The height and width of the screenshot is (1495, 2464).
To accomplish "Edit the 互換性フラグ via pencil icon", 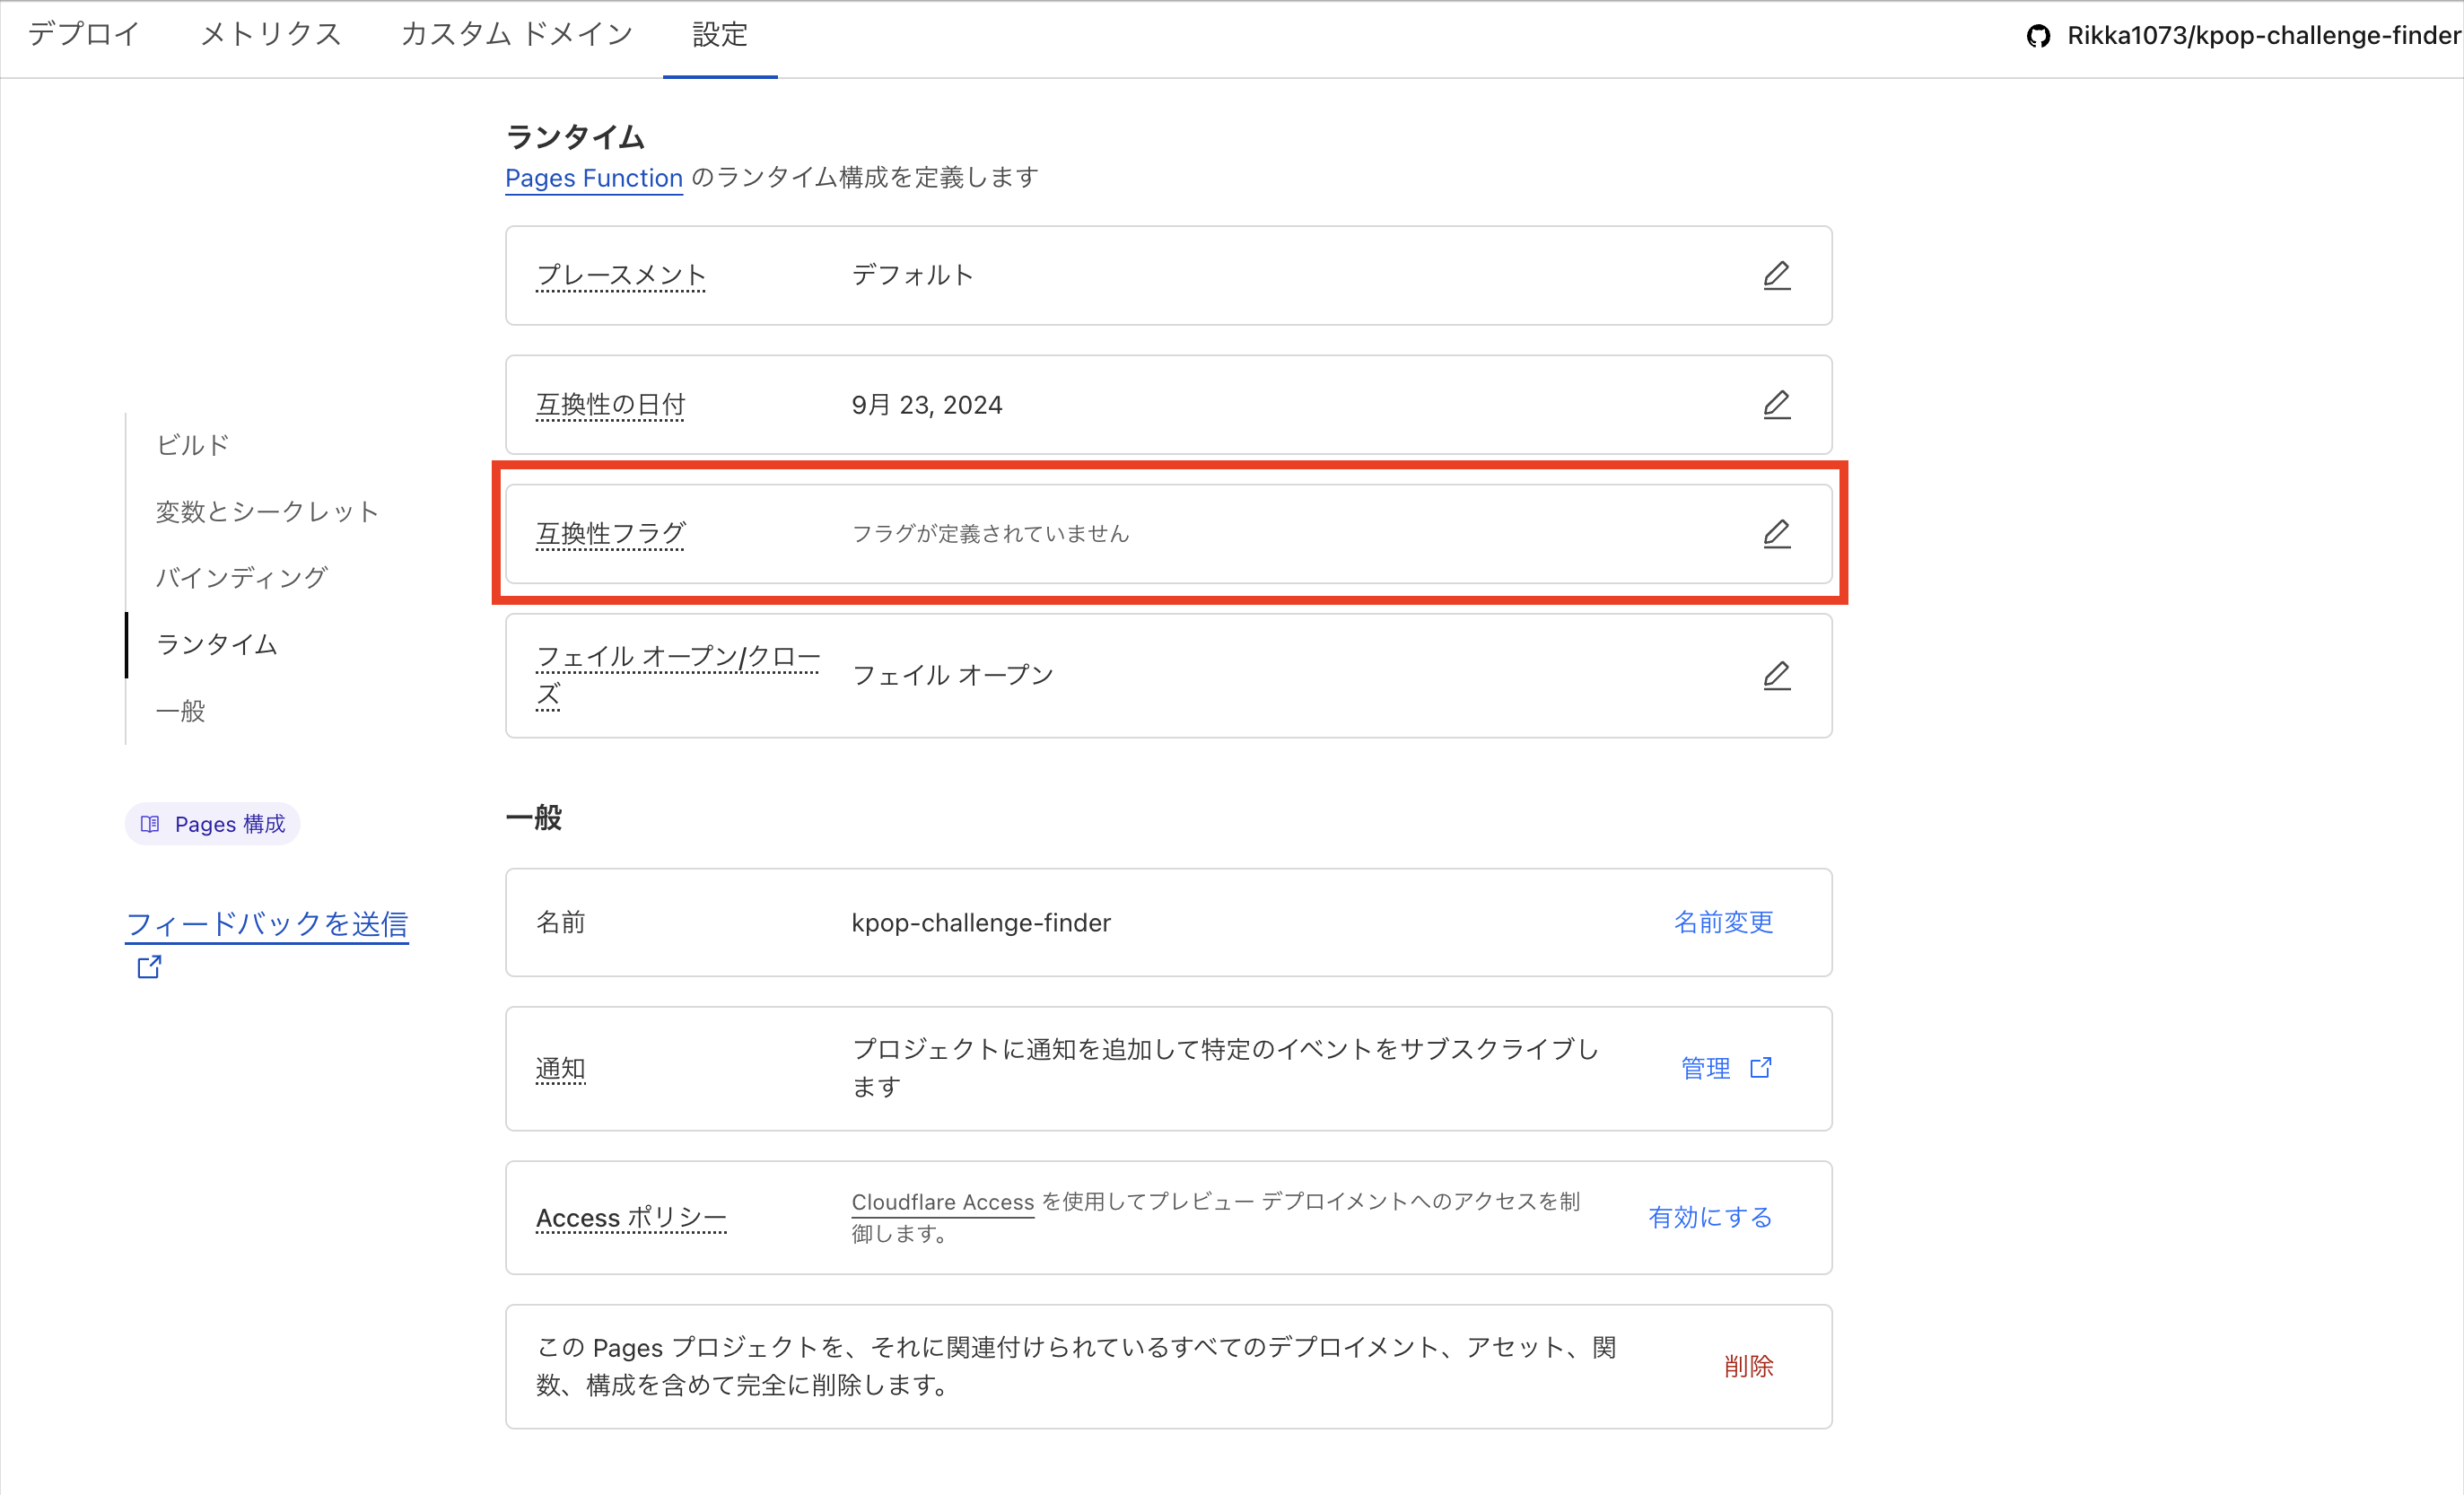I will 1777,533.
